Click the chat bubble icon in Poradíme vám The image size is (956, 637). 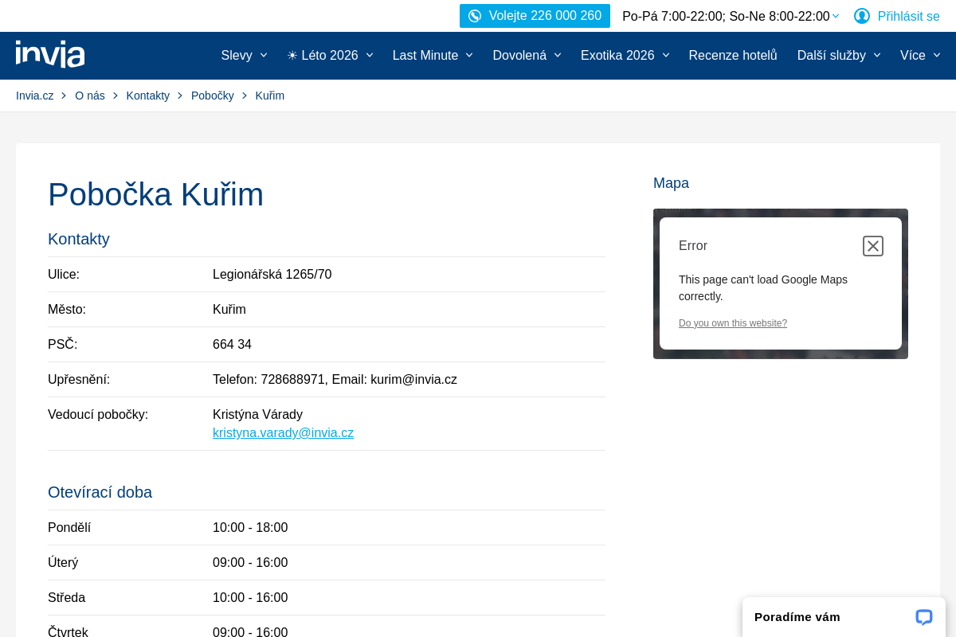tap(924, 617)
